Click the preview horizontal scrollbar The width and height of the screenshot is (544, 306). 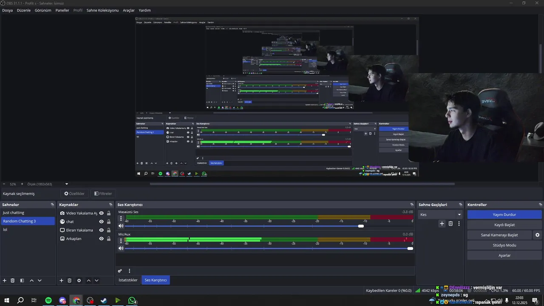302,184
